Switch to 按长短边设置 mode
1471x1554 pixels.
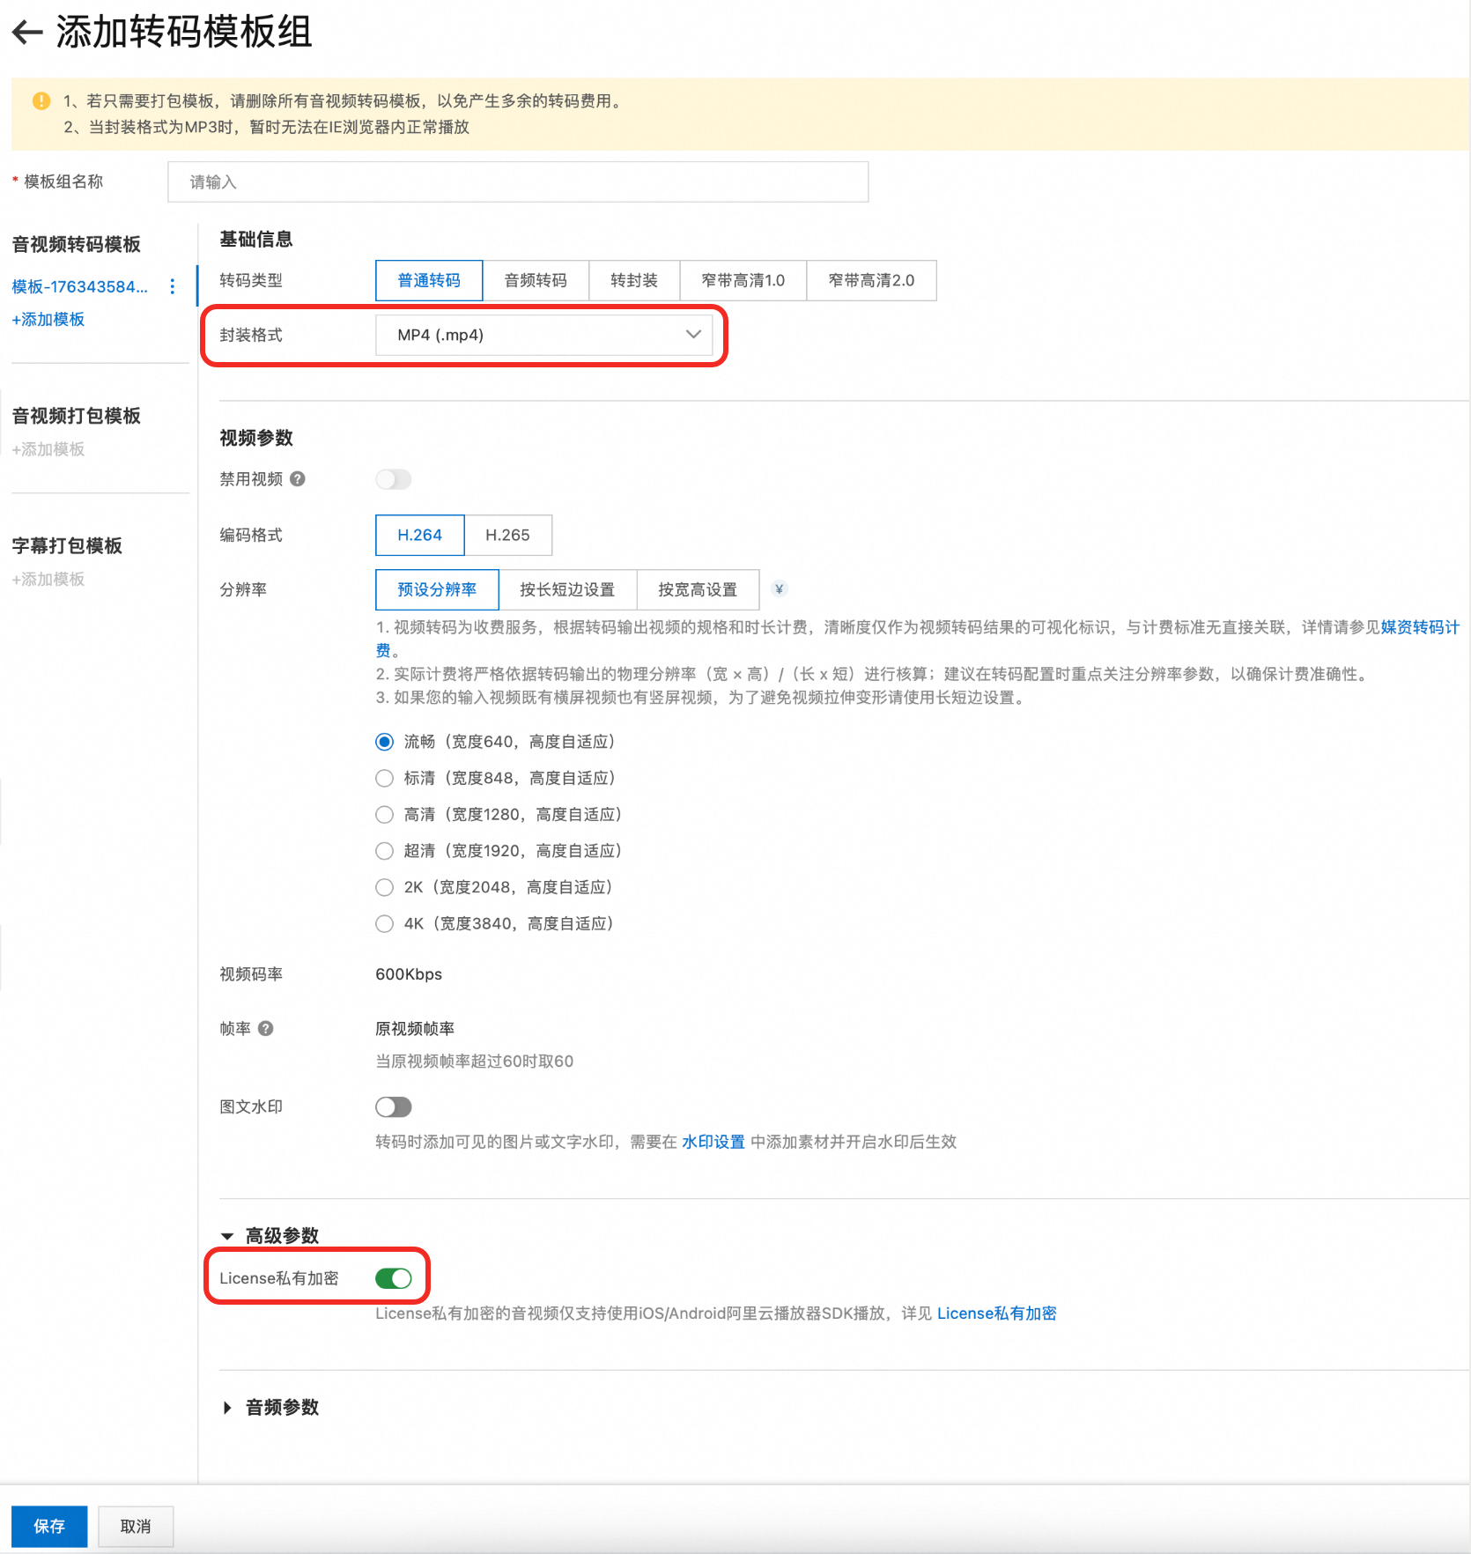(567, 589)
